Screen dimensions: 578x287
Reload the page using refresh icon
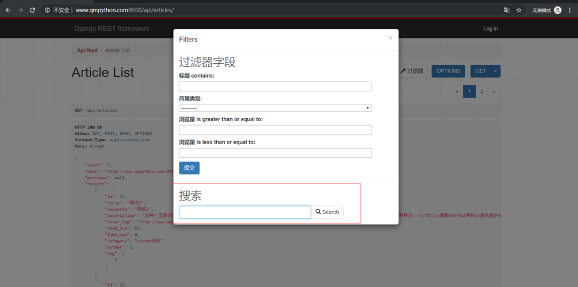[x=32, y=10]
